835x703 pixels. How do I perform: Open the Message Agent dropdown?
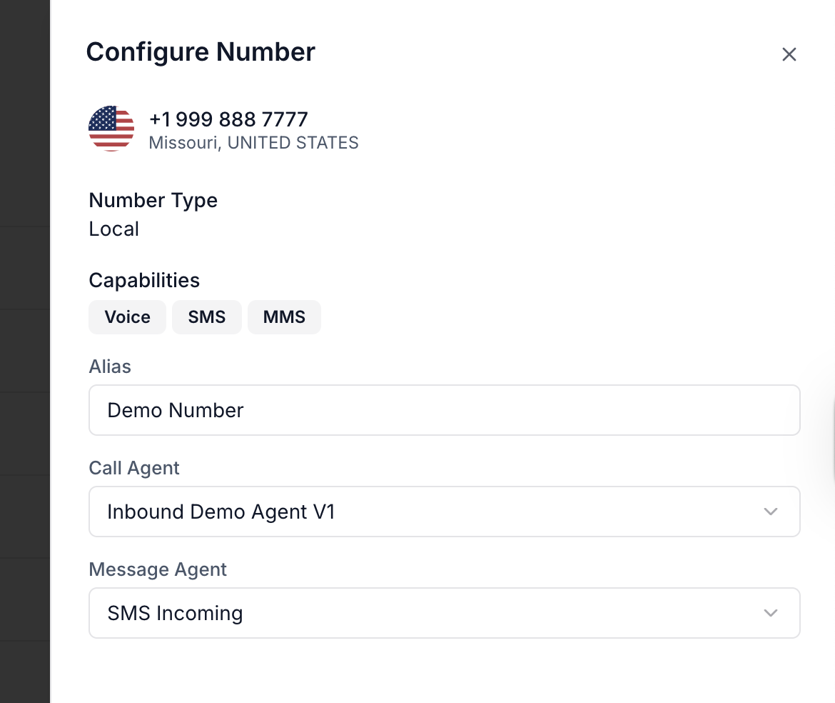point(445,613)
